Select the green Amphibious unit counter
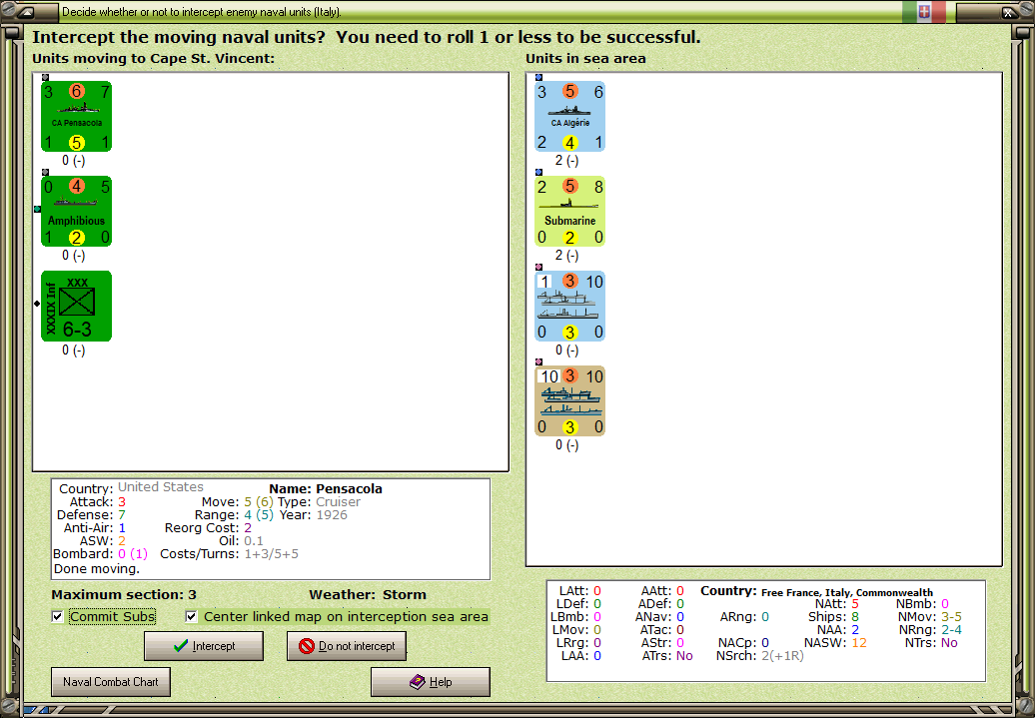Screen dimensions: 1035x718 pos(77,211)
